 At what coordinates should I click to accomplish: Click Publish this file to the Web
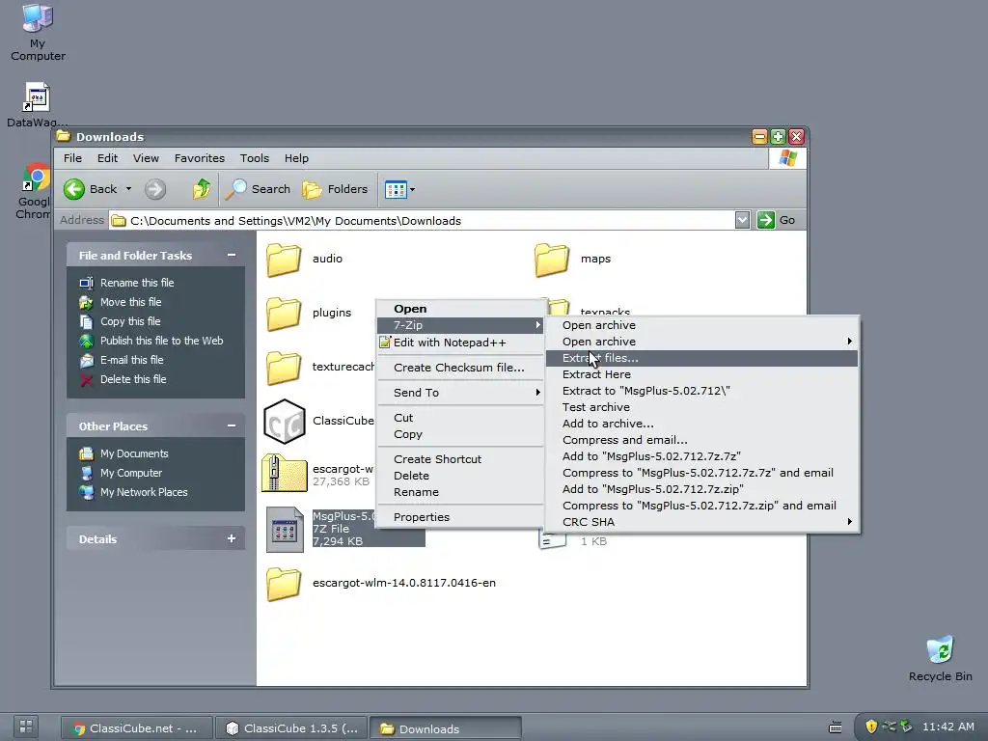161,341
